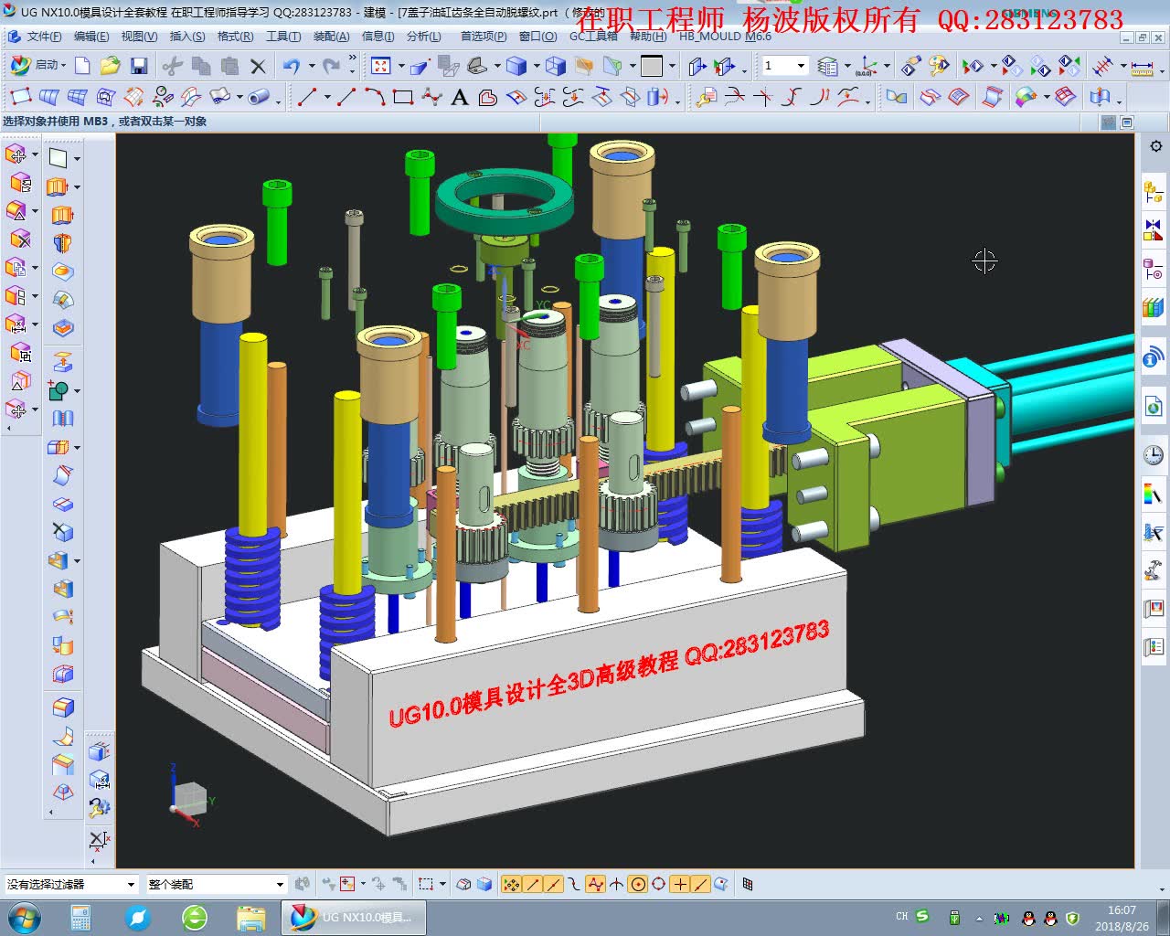This screenshot has height=936, width=1170.
Task: Open the settings gear in resource bar
Action: (1155, 146)
